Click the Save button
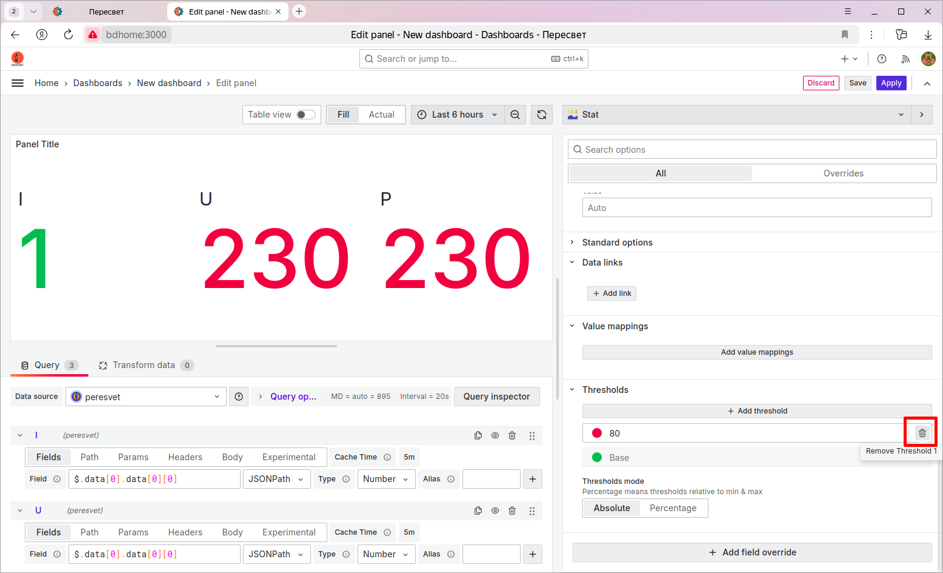This screenshot has height=573, width=943. click(x=858, y=83)
